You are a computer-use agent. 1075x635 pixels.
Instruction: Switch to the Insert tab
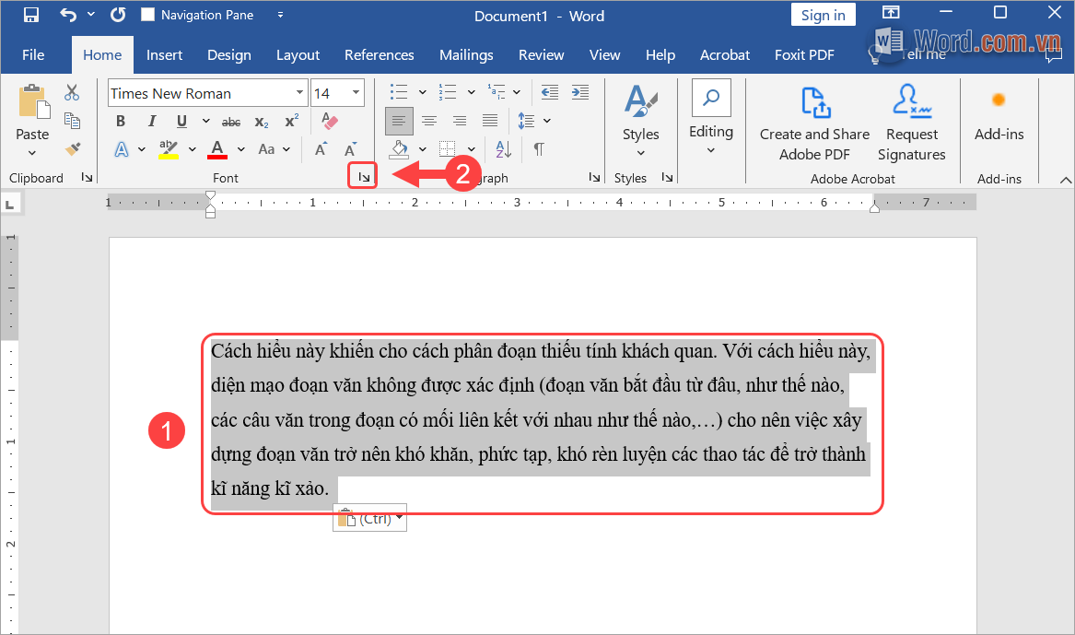pyautogui.click(x=164, y=55)
